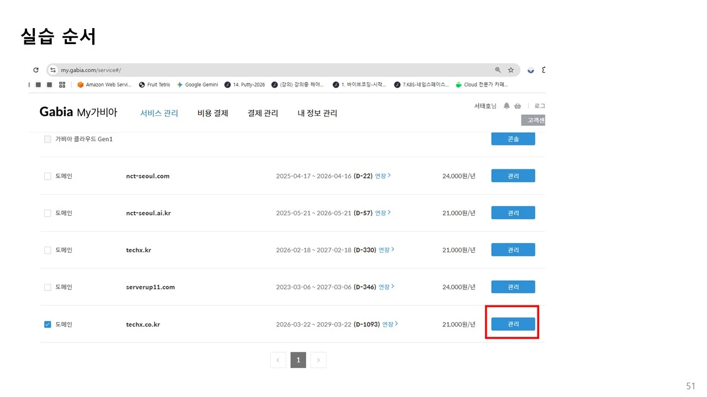Image resolution: width=707 pixels, height=397 pixels.
Task: Check the techx.kr domain checkbox
Action: click(48, 250)
